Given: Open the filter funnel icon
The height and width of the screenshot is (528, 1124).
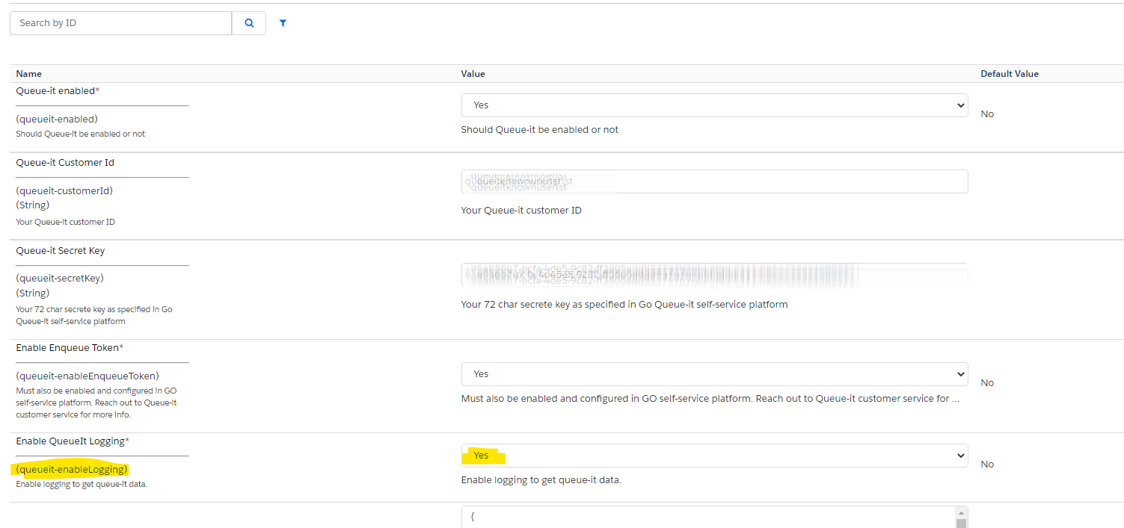Looking at the screenshot, I should pyautogui.click(x=283, y=23).
